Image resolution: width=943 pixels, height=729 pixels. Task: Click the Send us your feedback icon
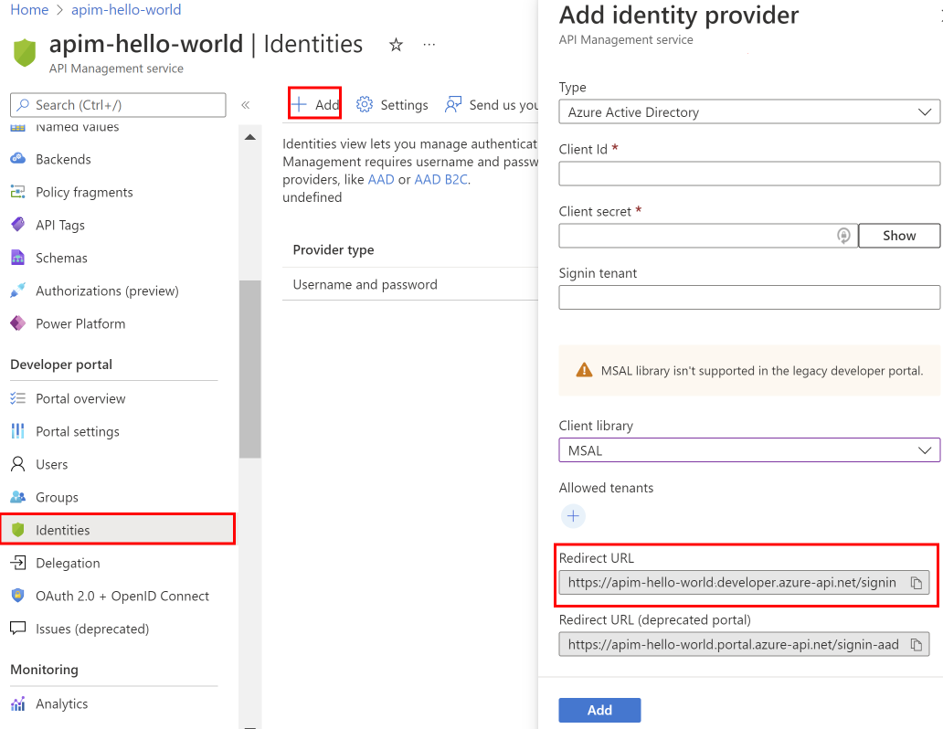coord(453,105)
